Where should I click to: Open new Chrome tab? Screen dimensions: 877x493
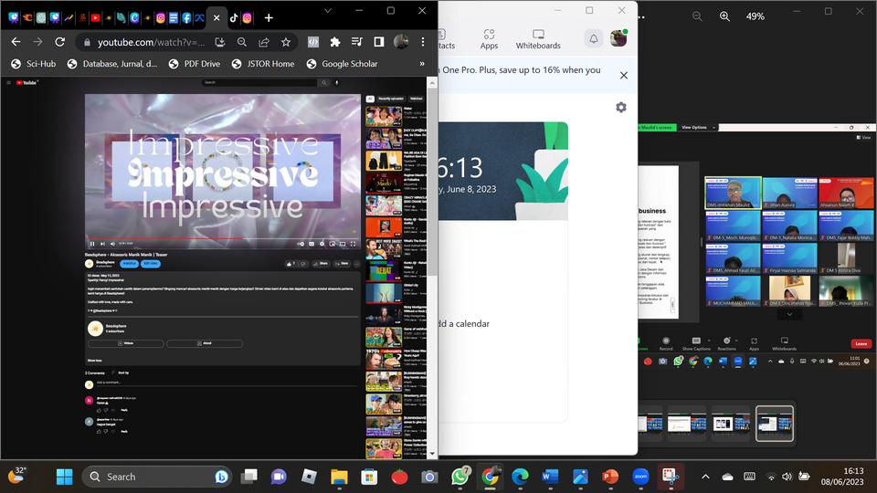(269, 18)
